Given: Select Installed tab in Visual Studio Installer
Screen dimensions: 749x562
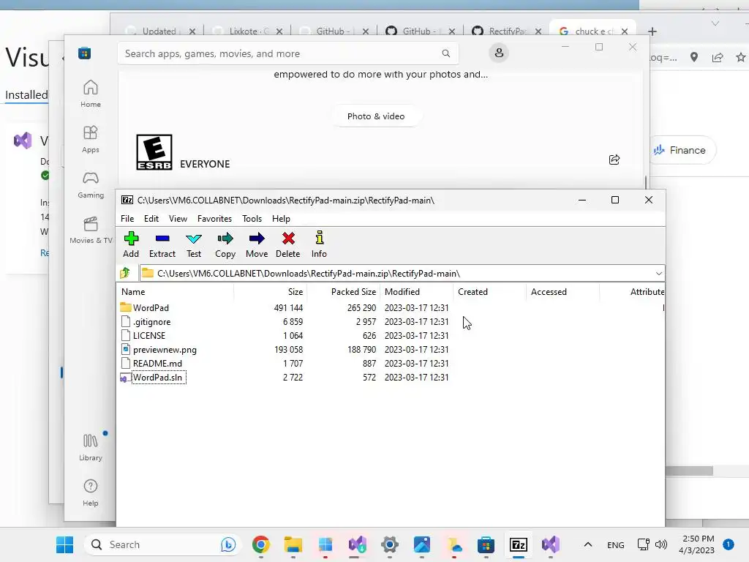Looking at the screenshot, I should pos(26,94).
